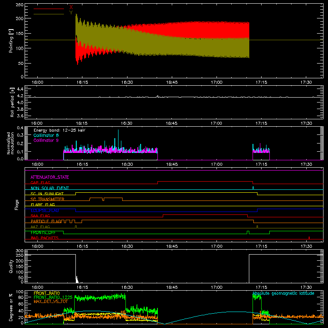Click the olive Y legend line sample
Screen dimensions: 328x328
(49, 14)
